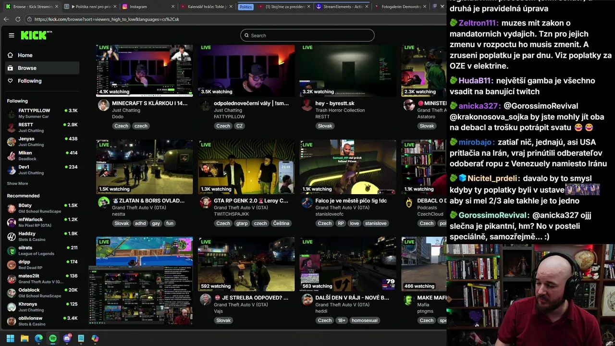
Task: Open Jenyss channel in Following list
Action: (42, 142)
